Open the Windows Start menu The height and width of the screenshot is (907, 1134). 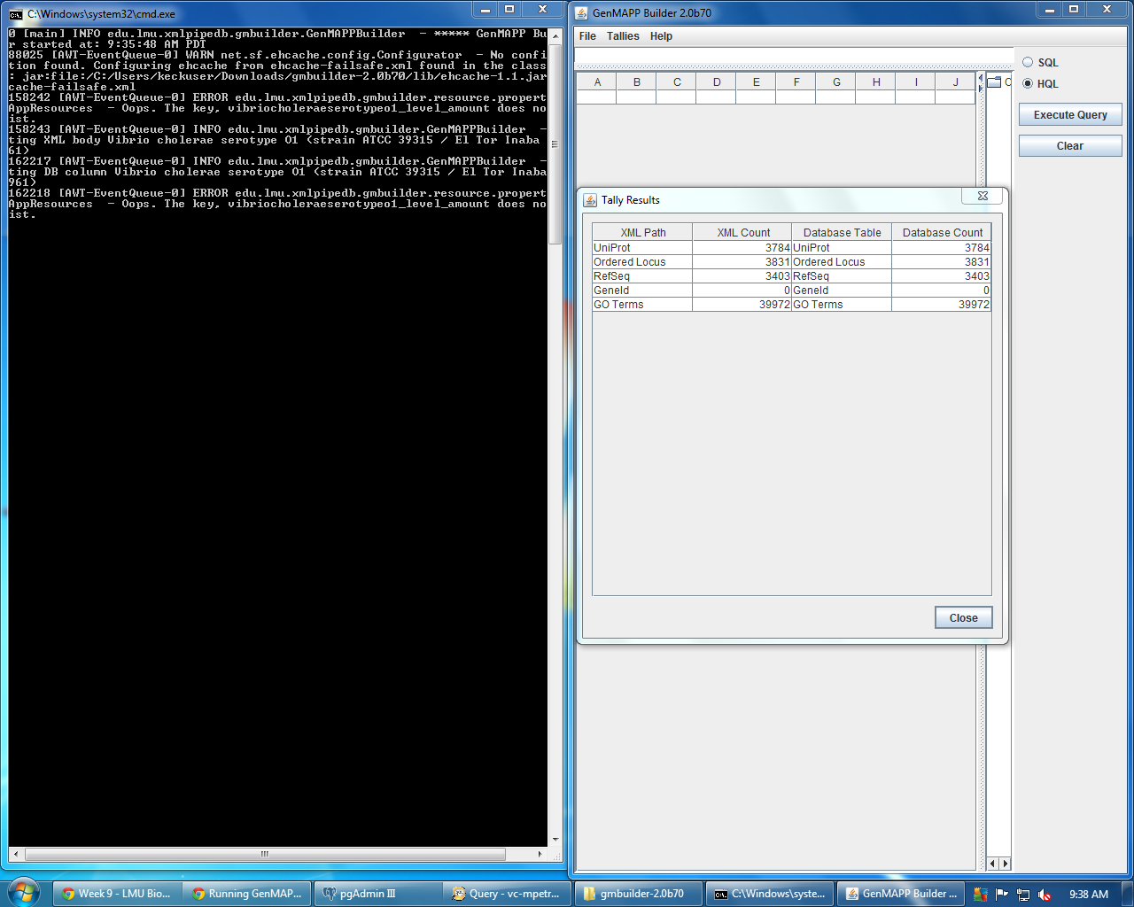23,891
